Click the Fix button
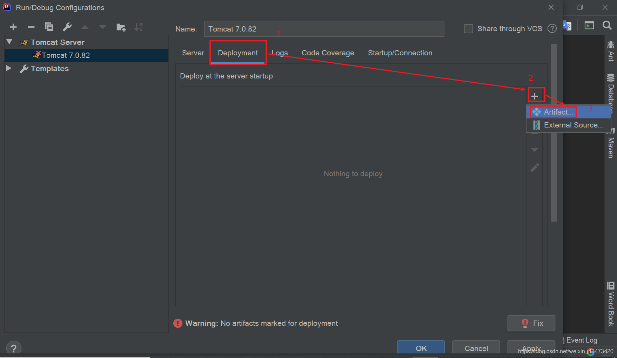Viewport: 617px width, 358px height. tap(531, 323)
